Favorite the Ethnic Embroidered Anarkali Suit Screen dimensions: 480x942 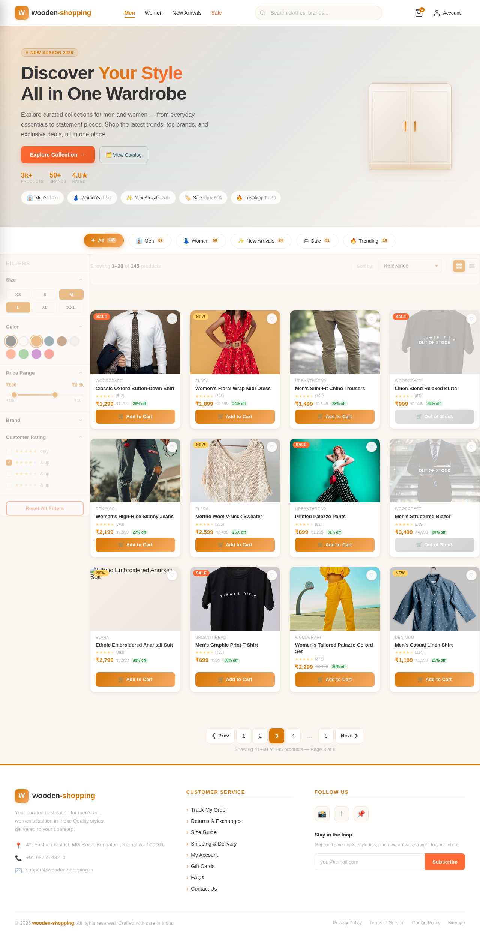pyautogui.click(x=172, y=575)
